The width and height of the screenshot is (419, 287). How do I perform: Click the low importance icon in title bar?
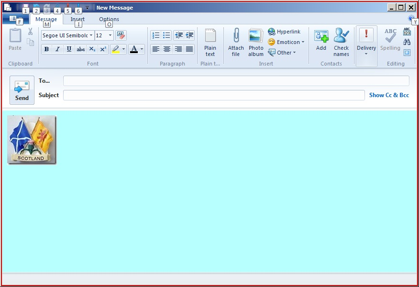pos(78,7)
